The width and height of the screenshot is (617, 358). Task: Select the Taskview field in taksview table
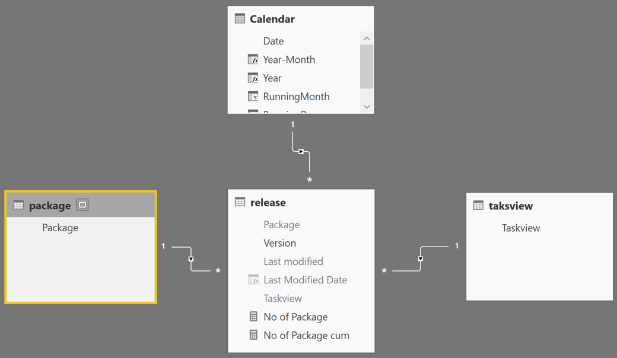pyautogui.click(x=521, y=228)
